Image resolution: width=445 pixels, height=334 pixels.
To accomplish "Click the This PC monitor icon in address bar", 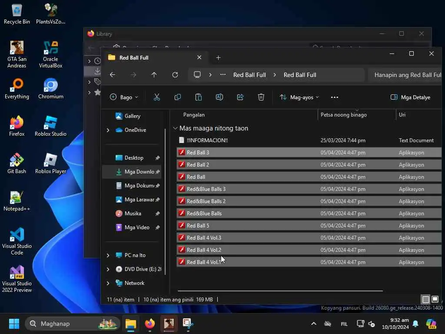I will tap(197, 75).
